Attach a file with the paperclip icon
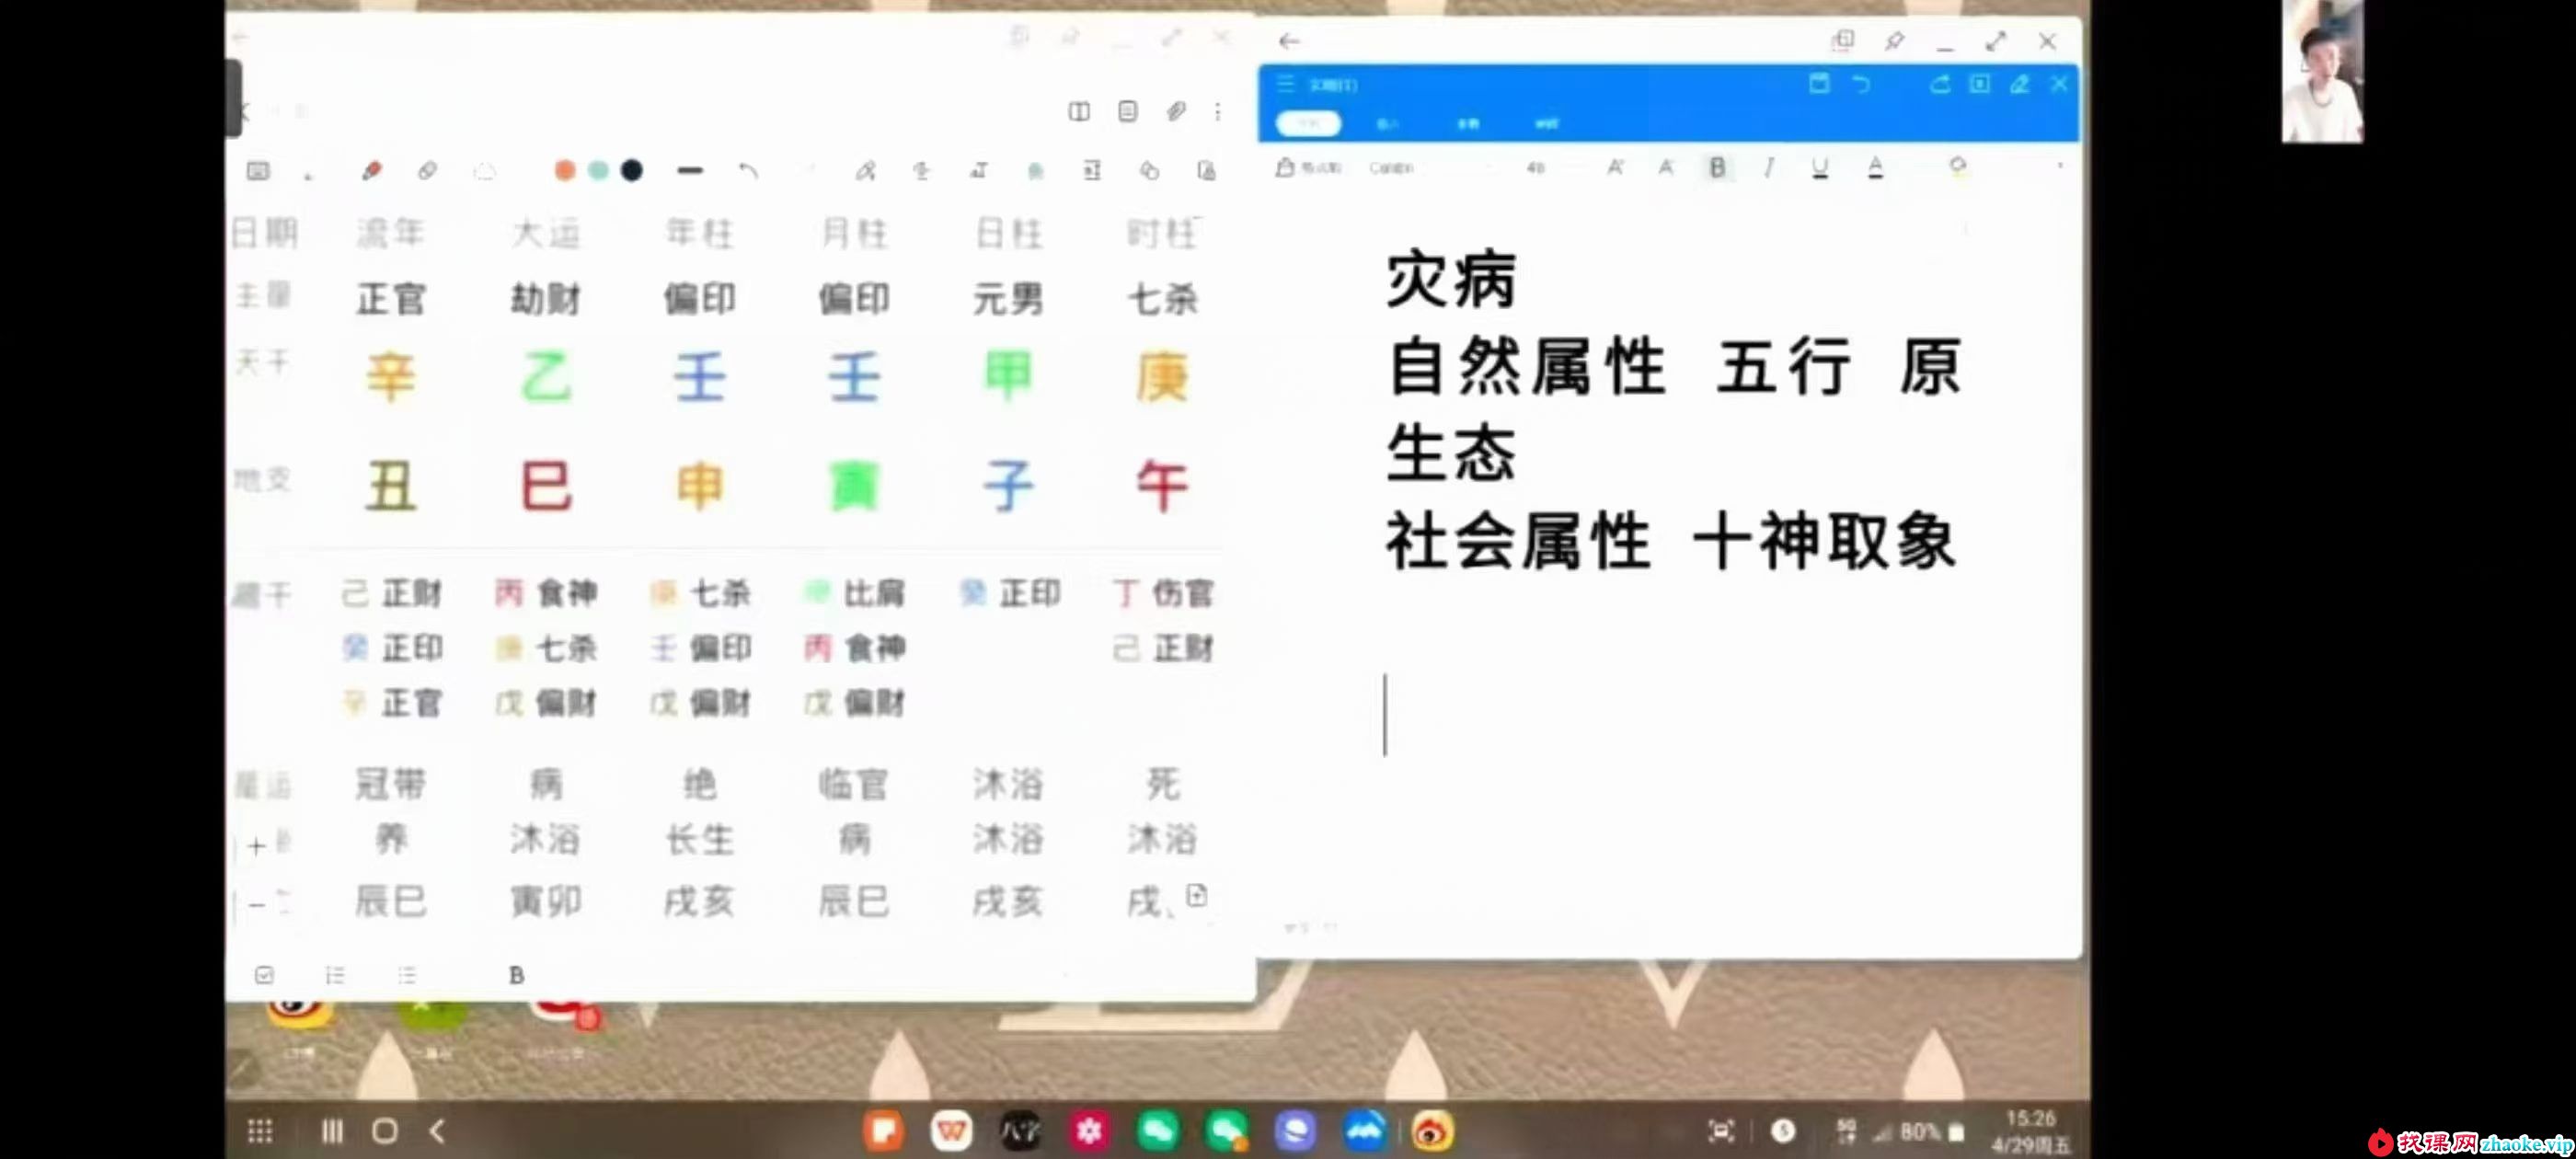Screen dimensions: 2576x1159 pyautogui.click(x=1176, y=111)
